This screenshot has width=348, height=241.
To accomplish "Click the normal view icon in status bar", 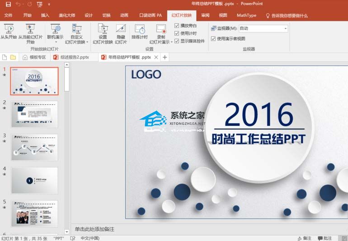I will coord(344,238).
